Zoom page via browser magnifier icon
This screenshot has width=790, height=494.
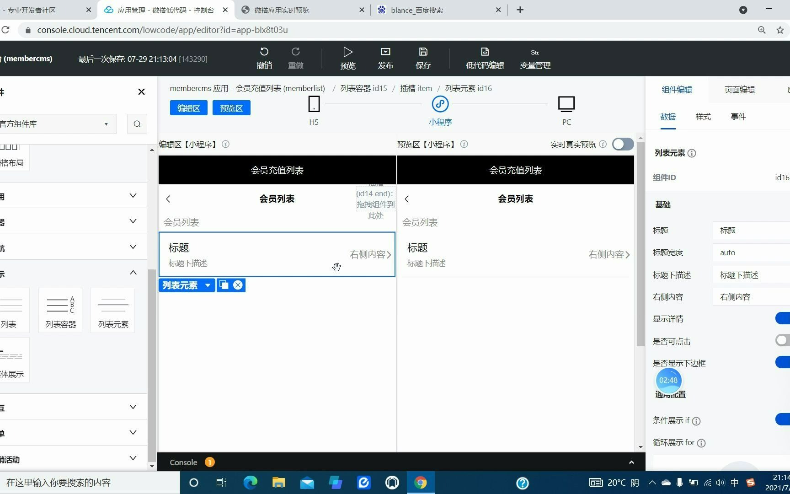pyautogui.click(x=762, y=30)
